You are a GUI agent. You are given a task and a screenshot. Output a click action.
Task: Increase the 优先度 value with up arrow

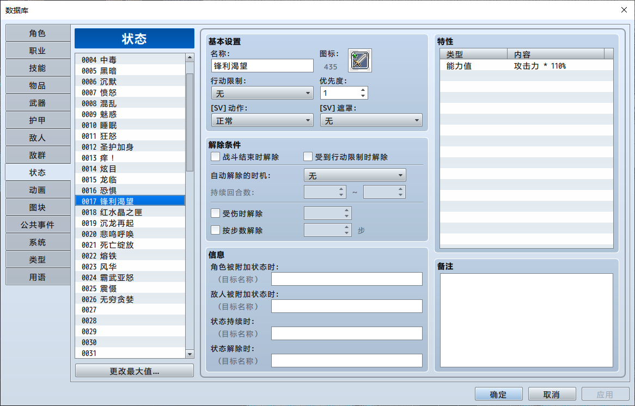point(363,90)
